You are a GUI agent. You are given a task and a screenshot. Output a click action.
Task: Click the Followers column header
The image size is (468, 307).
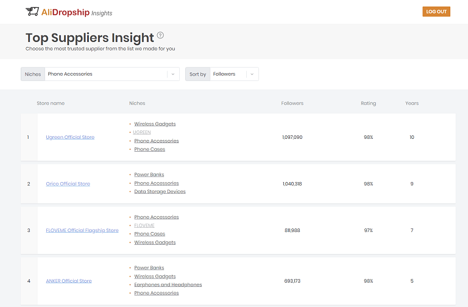coord(292,104)
